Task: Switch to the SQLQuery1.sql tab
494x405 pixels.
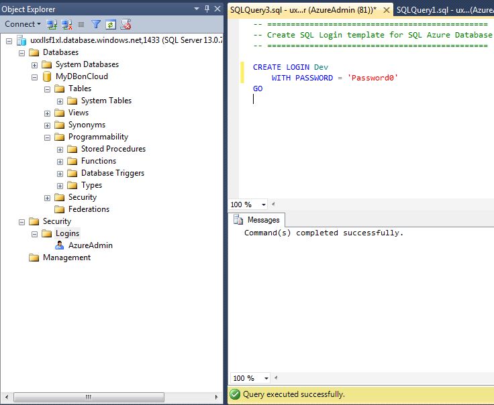Action: click(x=445, y=10)
